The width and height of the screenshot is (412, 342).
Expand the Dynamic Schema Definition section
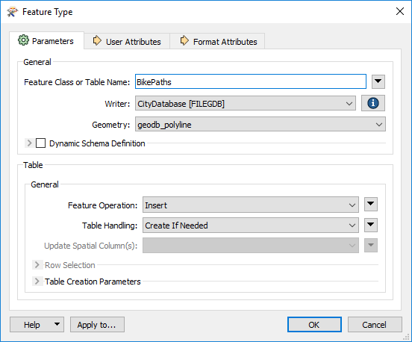coord(29,143)
